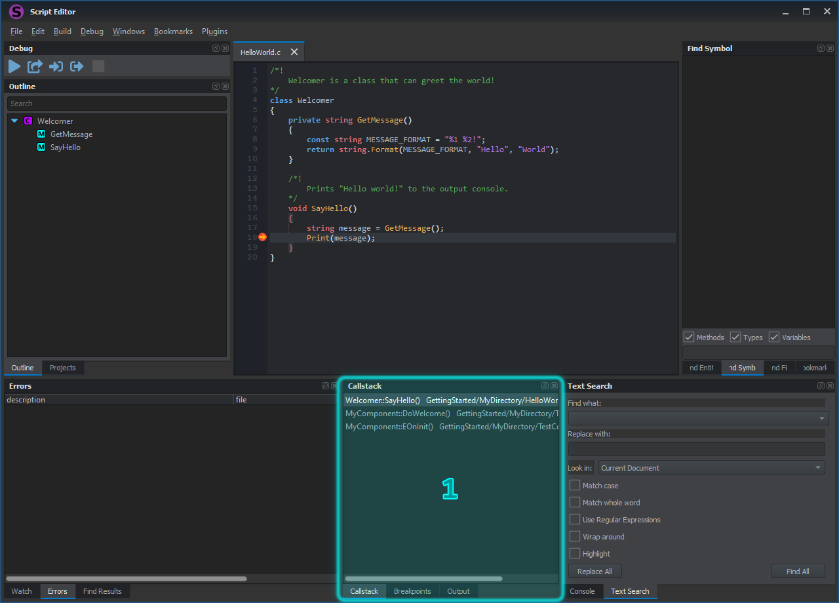Viewport: 839px width, 603px height.
Task: Click the Find All button
Action: click(x=798, y=572)
